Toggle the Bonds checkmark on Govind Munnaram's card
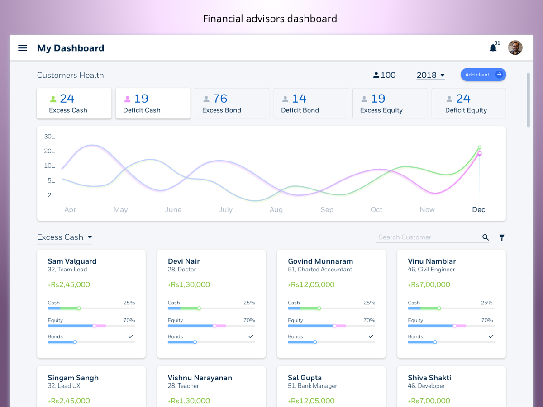This screenshot has width=543, height=407. (371, 336)
